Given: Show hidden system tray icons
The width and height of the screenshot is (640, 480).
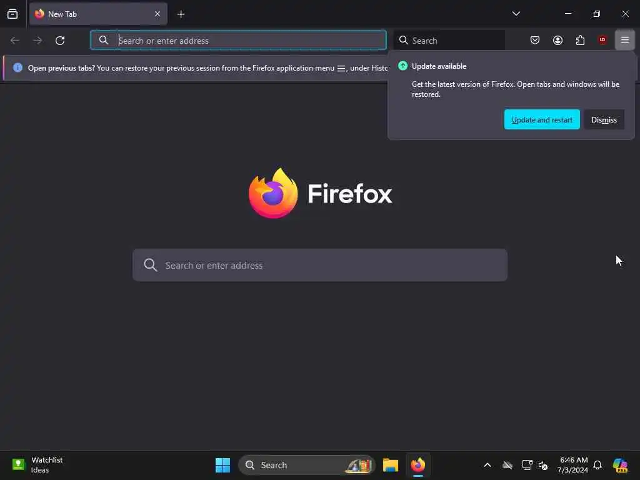Looking at the screenshot, I should coord(487,465).
